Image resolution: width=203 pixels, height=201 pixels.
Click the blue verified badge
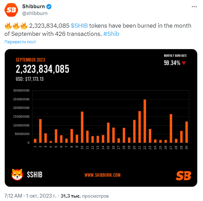pos(49,6)
